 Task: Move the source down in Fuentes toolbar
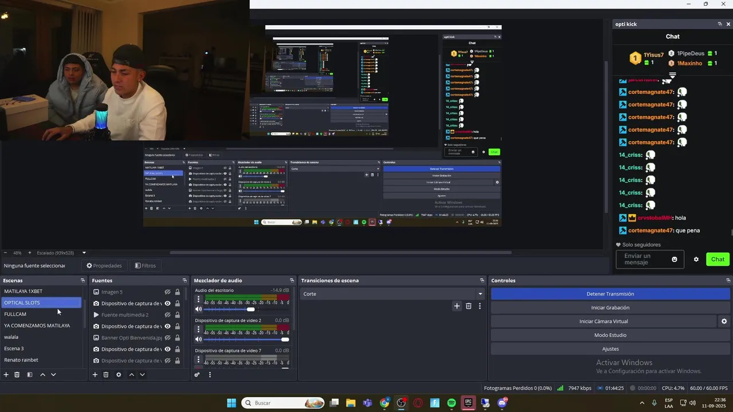pos(142,375)
